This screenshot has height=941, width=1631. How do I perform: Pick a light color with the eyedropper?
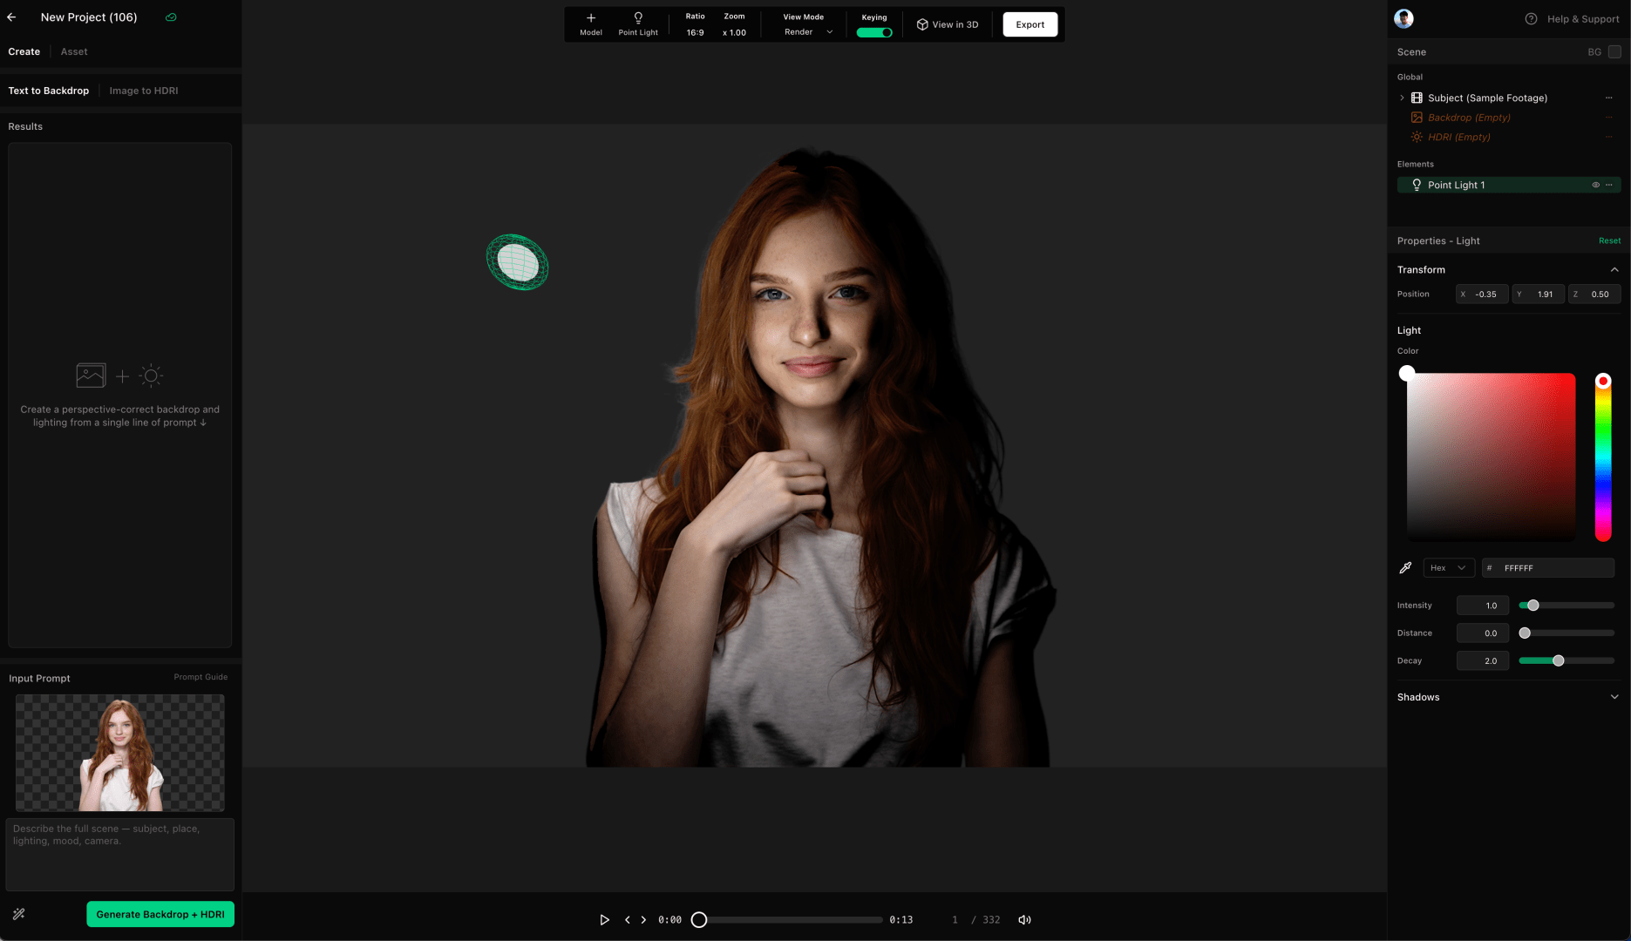(1406, 567)
